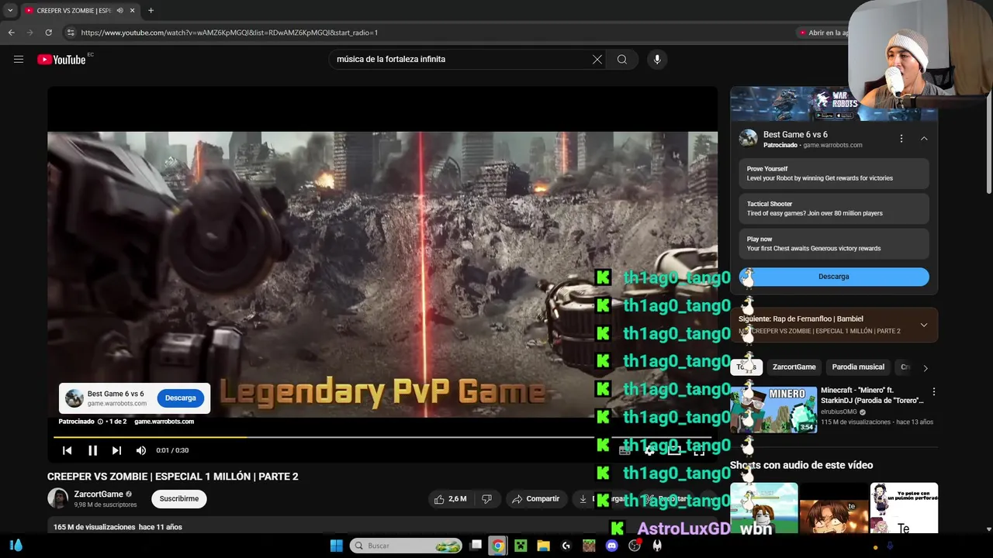Clear the search box text
The height and width of the screenshot is (558, 993).
click(x=597, y=59)
